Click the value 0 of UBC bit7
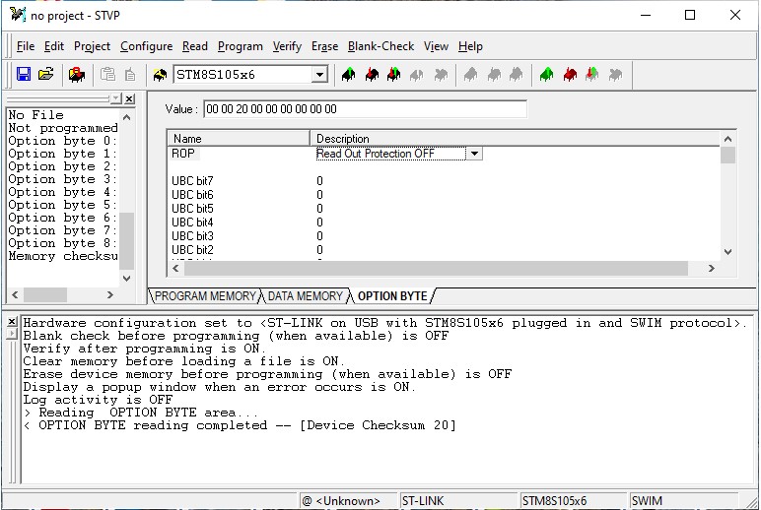 [x=319, y=181]
